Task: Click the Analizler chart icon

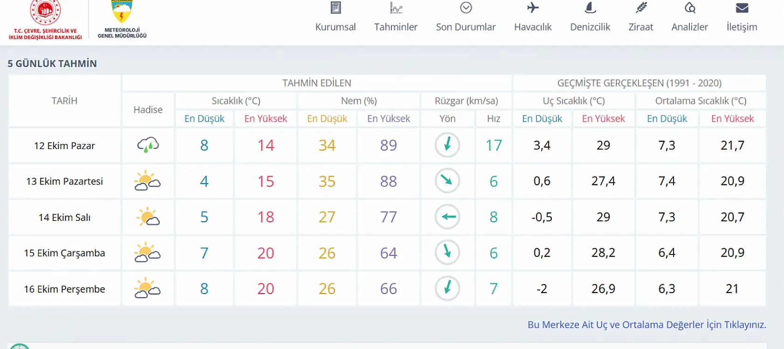Action: pos(690,8)
